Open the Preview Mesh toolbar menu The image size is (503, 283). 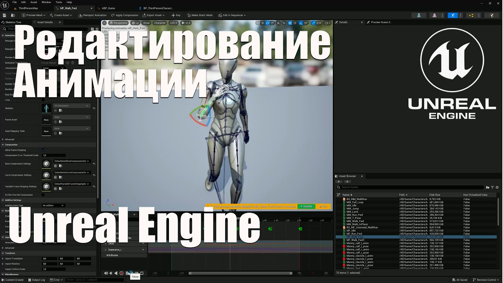34,15
